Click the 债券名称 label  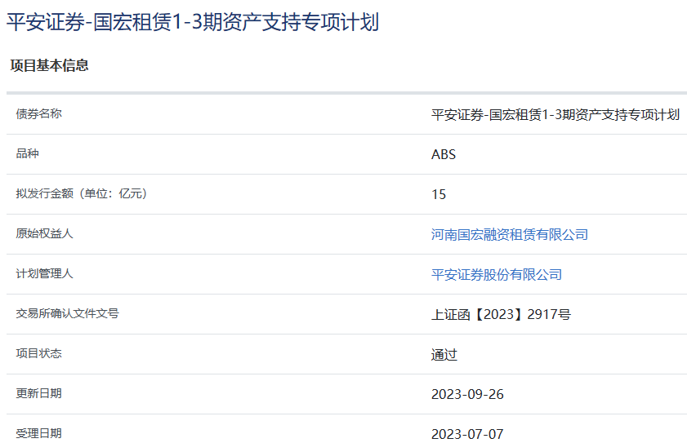pos(39,114)
